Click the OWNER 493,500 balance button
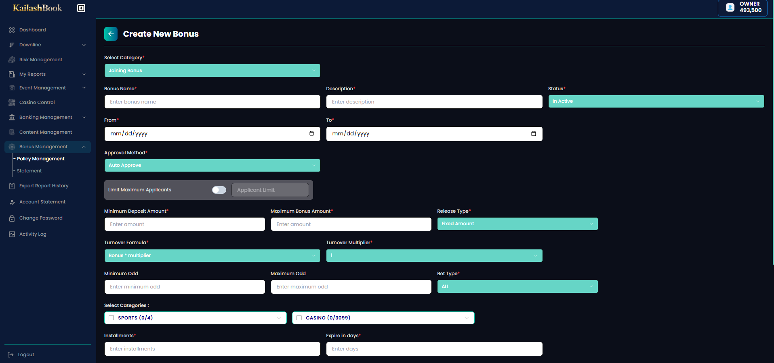Image resolution: width=774 pixels, height=363 pixels. click(x=742, y=8)
